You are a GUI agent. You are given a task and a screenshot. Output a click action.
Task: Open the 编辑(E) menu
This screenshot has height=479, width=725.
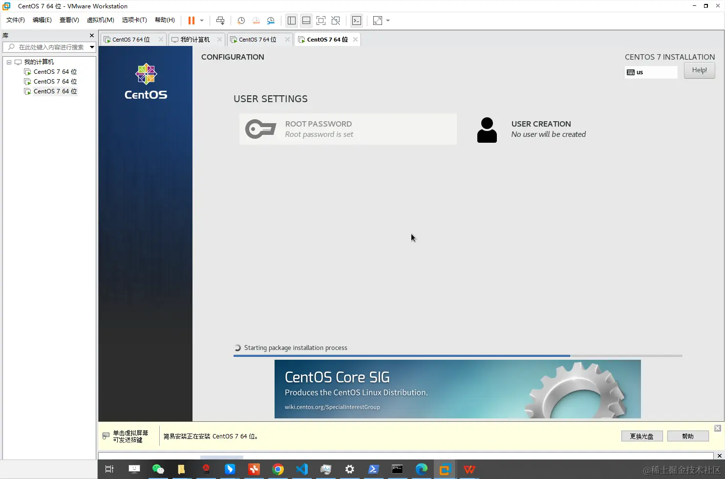42,20
